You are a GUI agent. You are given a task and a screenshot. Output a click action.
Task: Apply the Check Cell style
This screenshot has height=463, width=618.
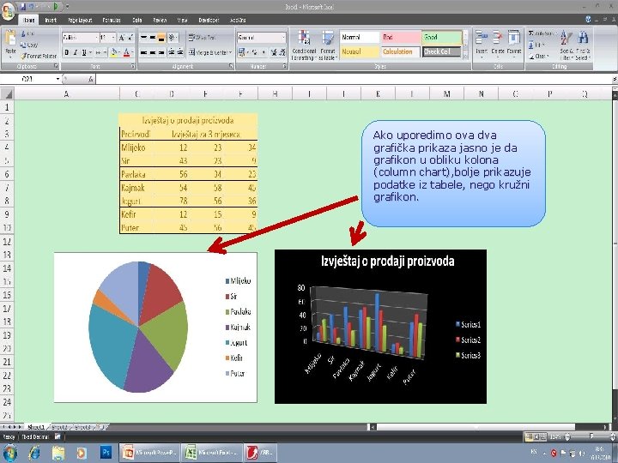(x=441, y=51)
